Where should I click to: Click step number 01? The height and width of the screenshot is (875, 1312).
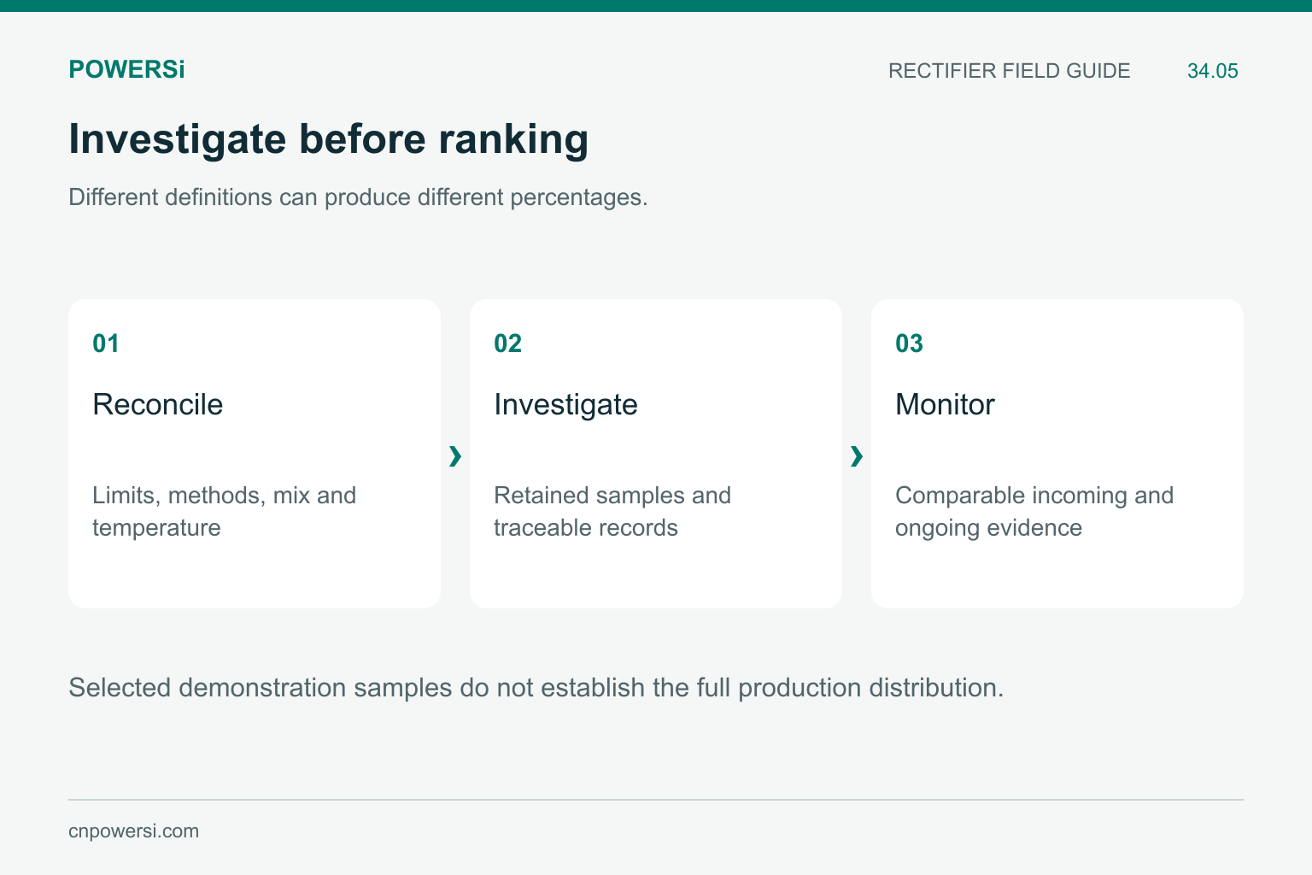(x=106, y=344)
